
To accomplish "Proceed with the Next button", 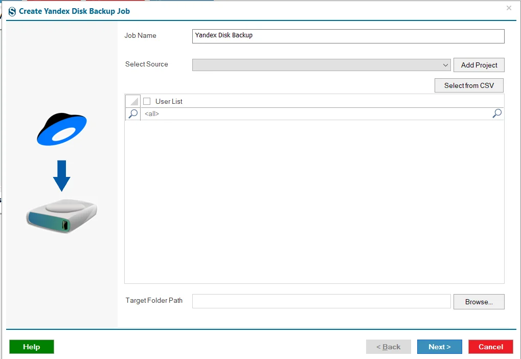I will click(x=440, y=347).
